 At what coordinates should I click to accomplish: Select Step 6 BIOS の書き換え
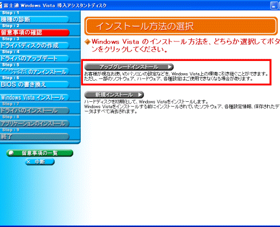(35, 84)
